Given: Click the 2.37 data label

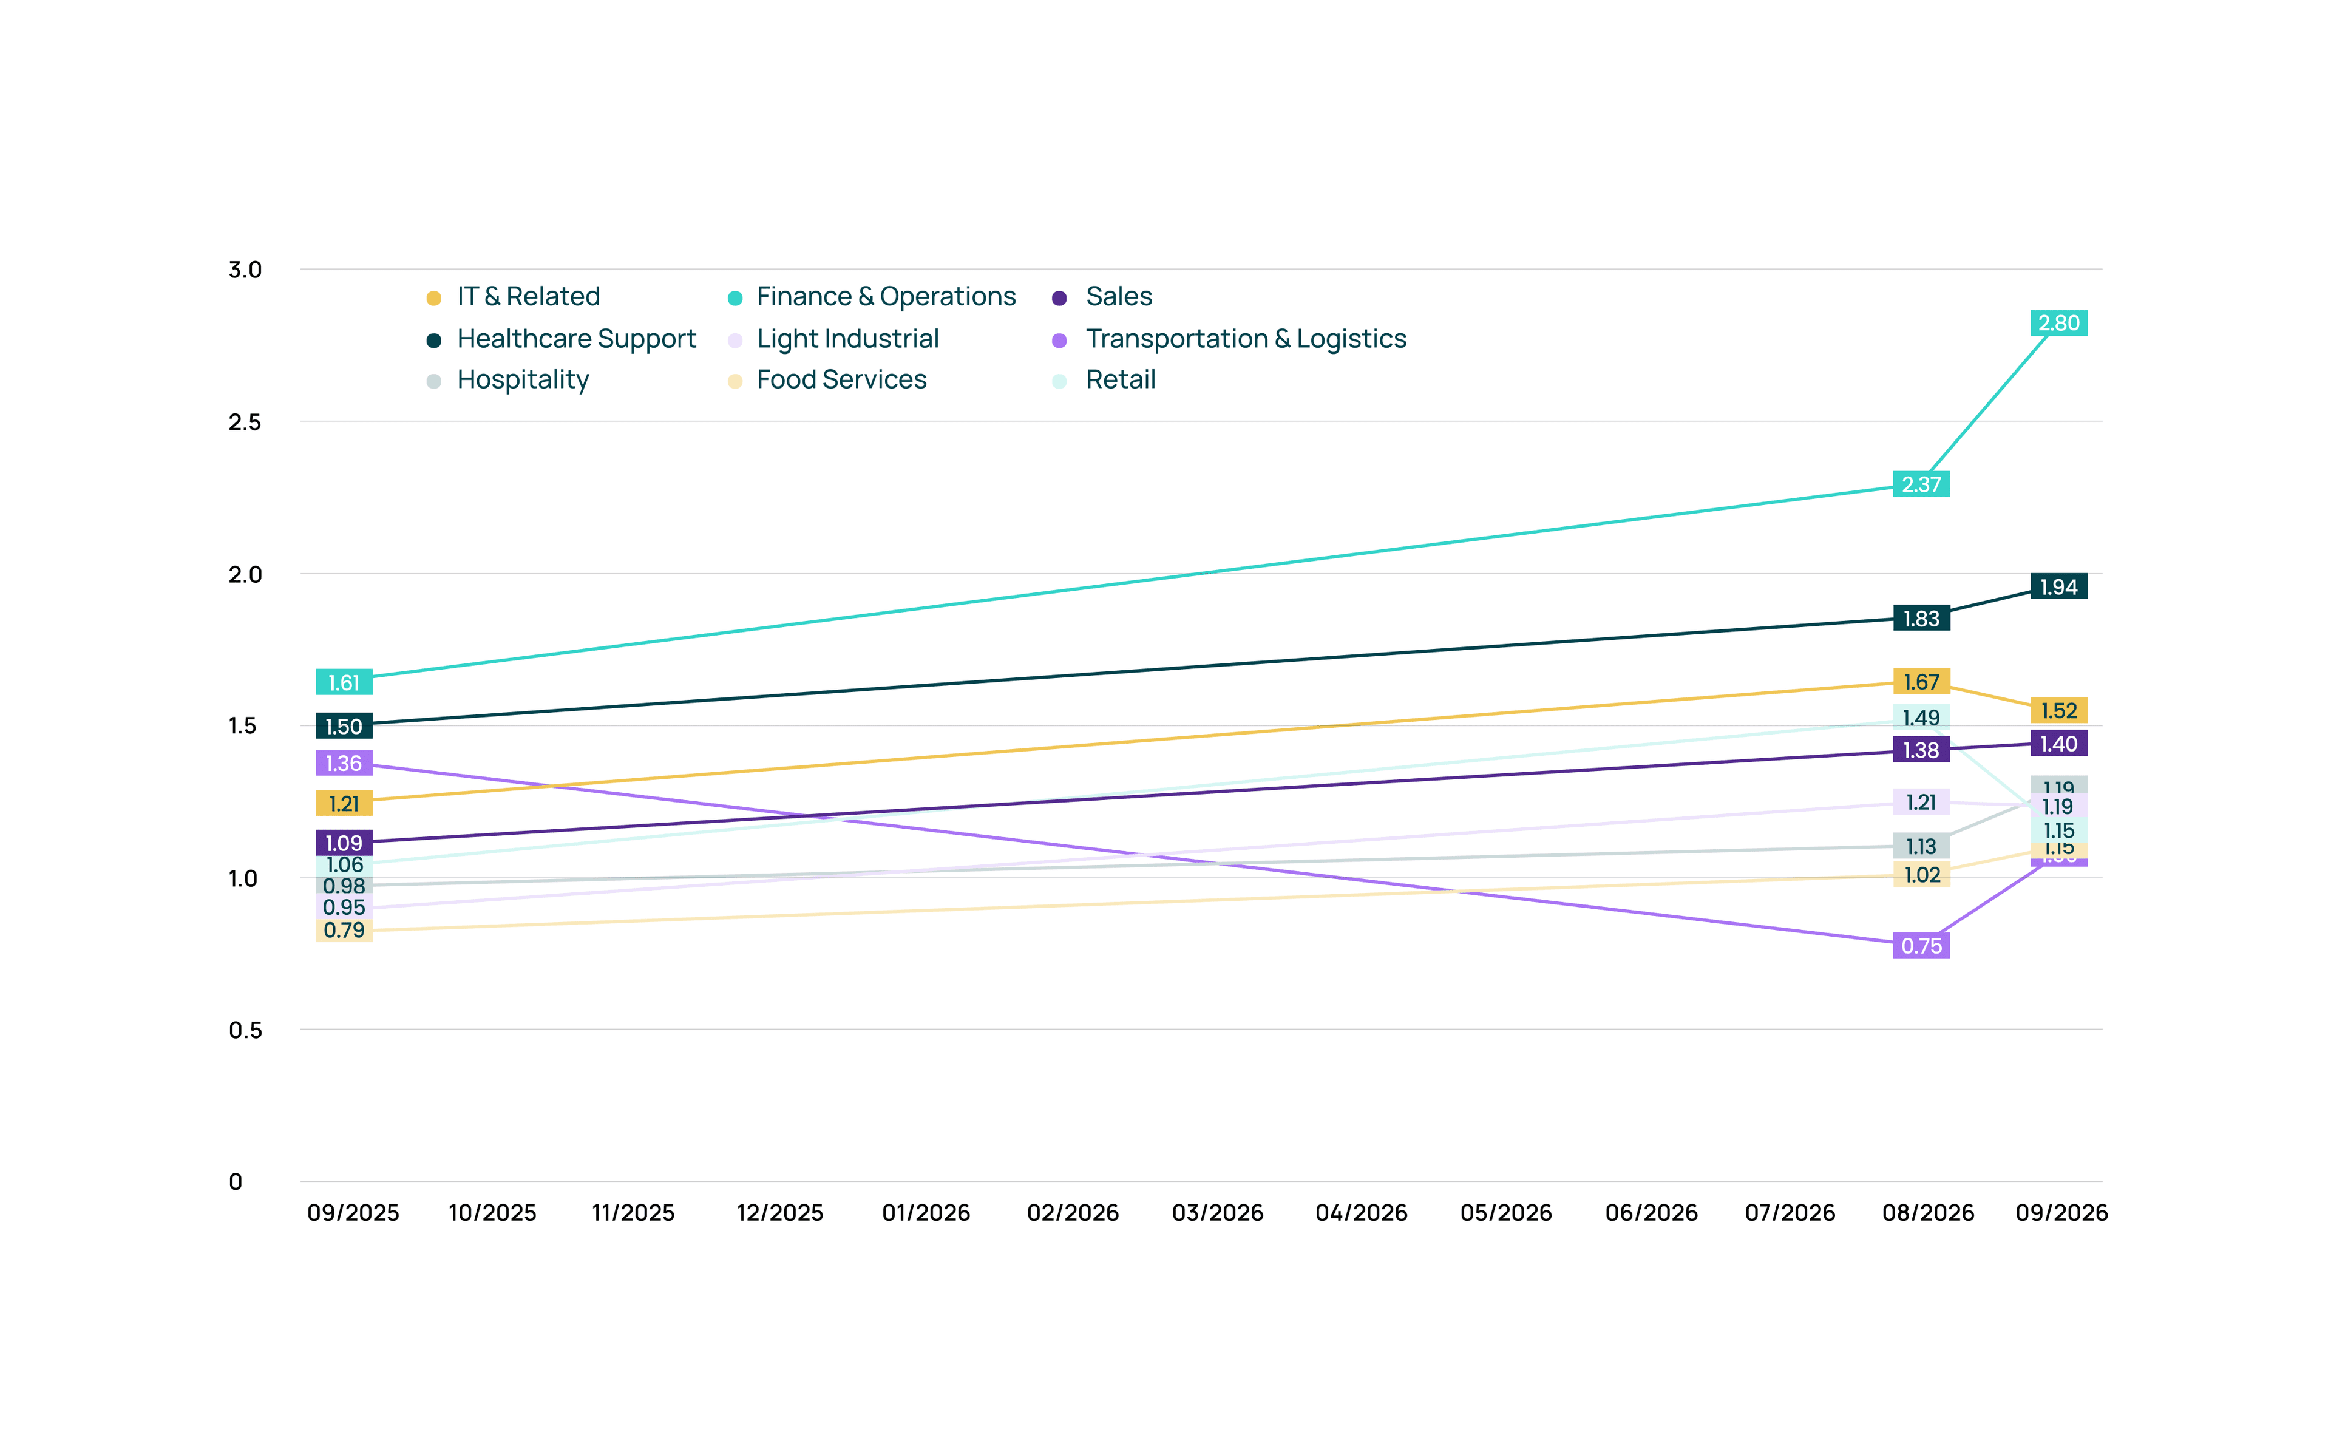Looking at the screenshot, I should click(1921, 485).
